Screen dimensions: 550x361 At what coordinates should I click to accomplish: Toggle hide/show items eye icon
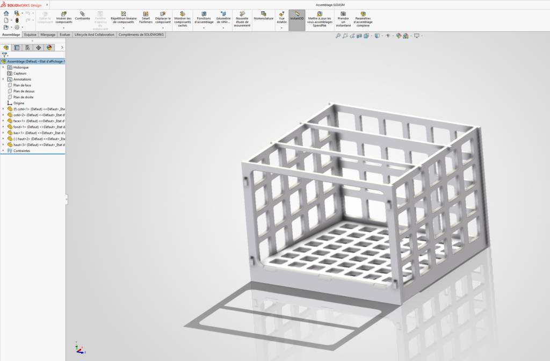point(388,36)
